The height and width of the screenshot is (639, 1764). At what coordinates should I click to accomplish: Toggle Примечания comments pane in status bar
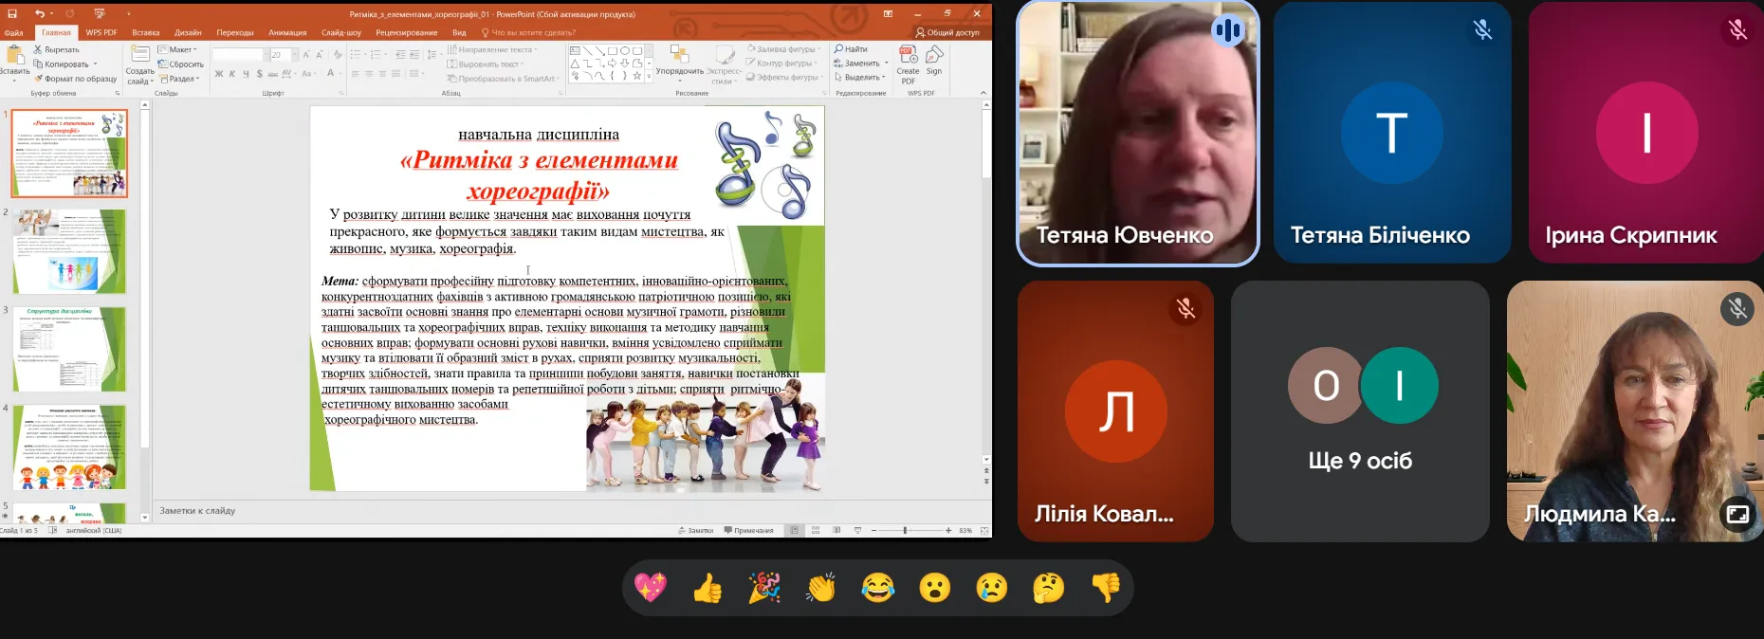[x=748, y=531]
